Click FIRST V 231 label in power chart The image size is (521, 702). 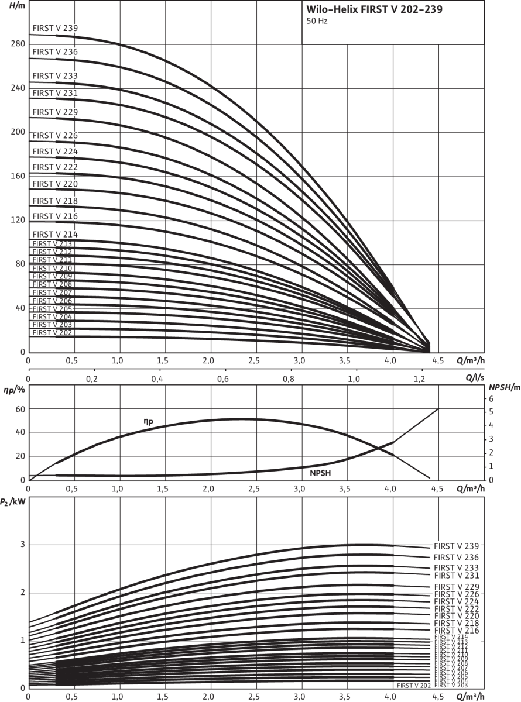click(x=457, y=576)
